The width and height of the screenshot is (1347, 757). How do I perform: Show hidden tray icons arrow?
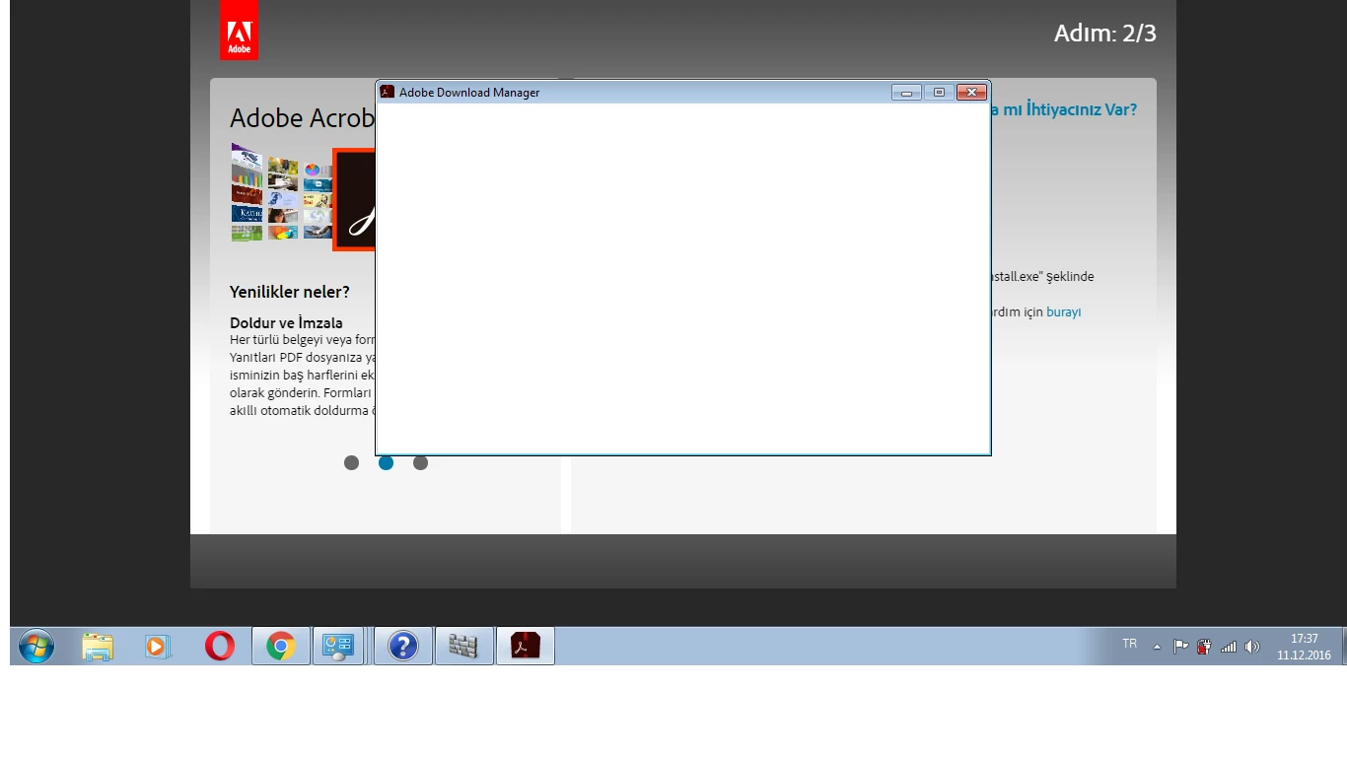pyautogui.click(x=1158, y=648)
